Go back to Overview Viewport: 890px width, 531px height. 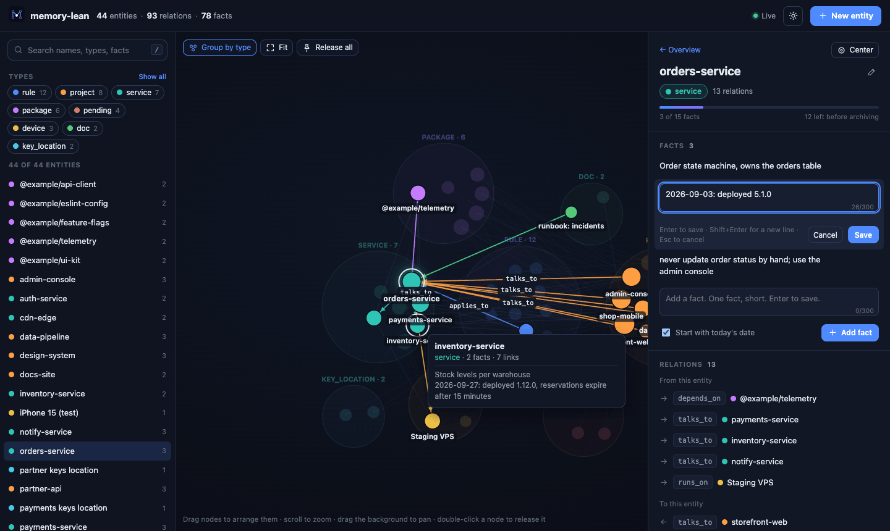[x=680, y=50]
